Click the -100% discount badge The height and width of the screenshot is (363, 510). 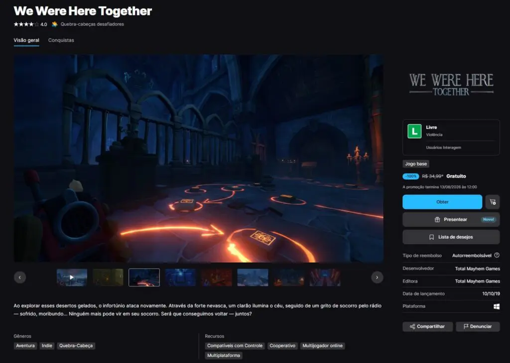(411, 177)
